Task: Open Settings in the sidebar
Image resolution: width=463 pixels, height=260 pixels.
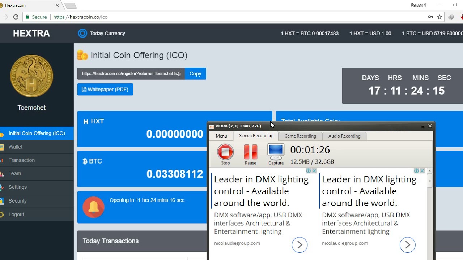Action: point(37,187)
